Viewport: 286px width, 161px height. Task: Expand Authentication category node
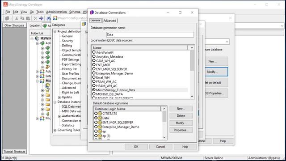click(x=59, y=116)
